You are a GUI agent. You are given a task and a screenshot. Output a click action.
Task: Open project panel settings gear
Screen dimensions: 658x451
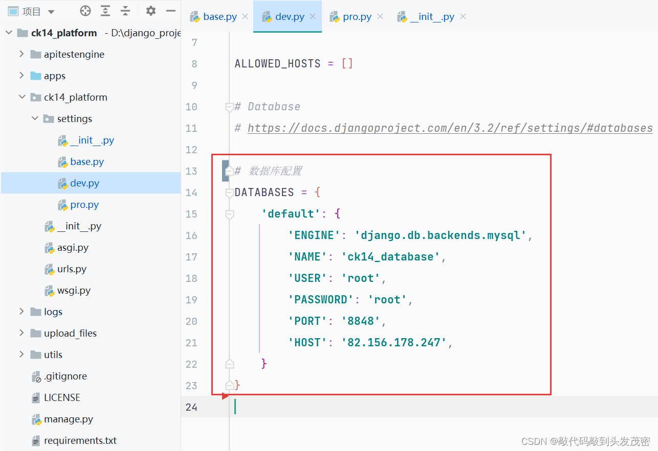150,11
